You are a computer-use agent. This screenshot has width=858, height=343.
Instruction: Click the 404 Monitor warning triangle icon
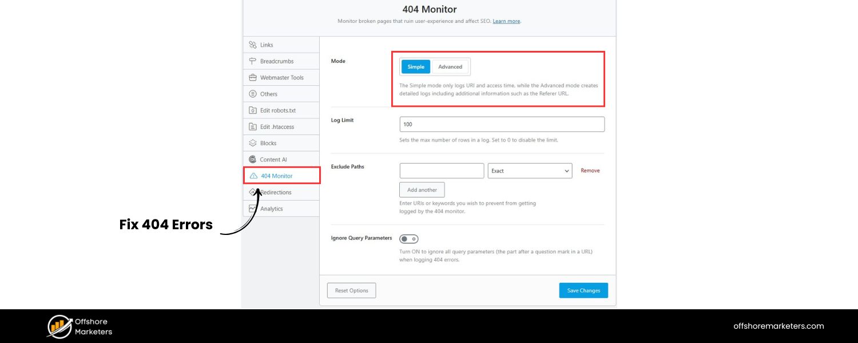point(252,176)
